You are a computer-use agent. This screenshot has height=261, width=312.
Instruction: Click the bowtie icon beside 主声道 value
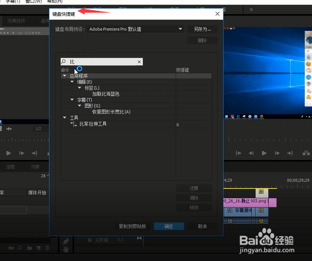point(139,238)
